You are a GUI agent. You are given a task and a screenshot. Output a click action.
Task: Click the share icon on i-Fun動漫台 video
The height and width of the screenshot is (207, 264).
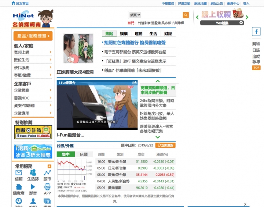pyautogui.click(x=135, y=83)
